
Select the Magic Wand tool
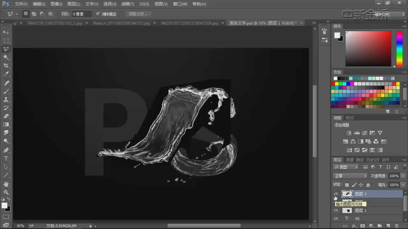click(6, 57)
